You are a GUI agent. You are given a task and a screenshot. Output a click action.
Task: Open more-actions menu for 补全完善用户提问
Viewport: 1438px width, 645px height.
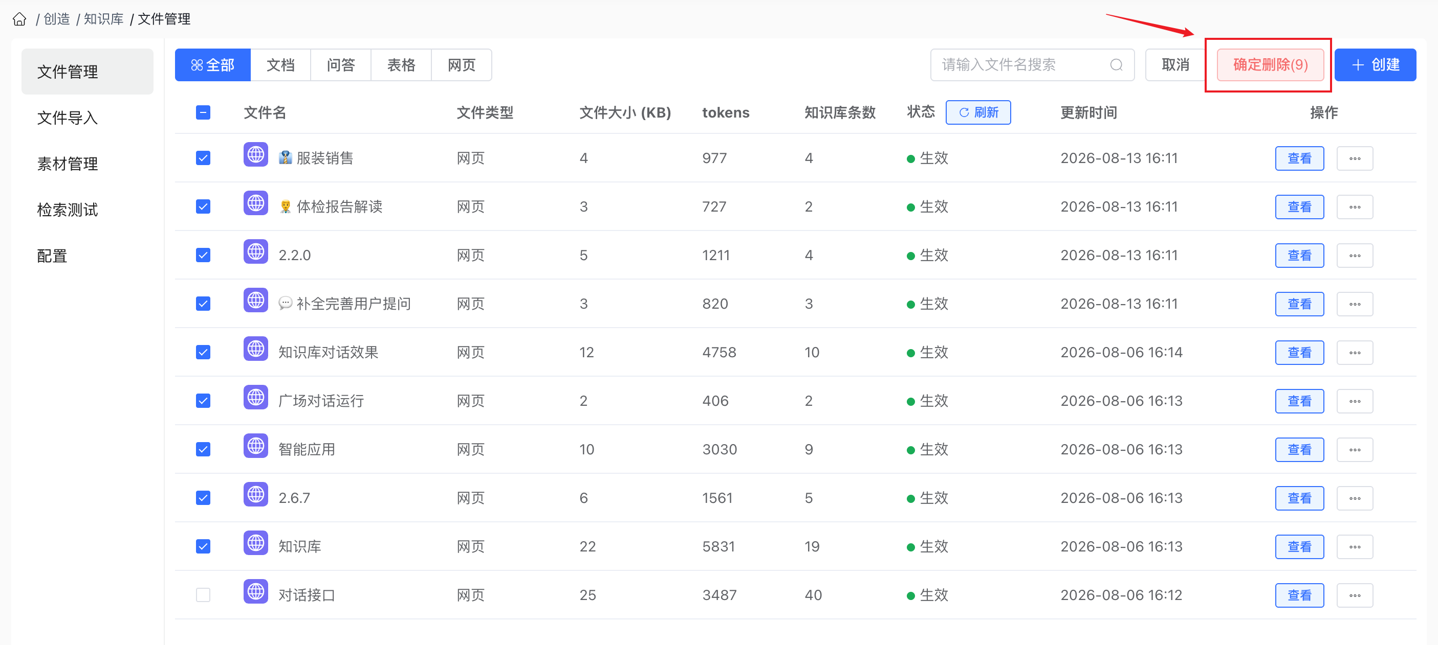point(1355,304)
